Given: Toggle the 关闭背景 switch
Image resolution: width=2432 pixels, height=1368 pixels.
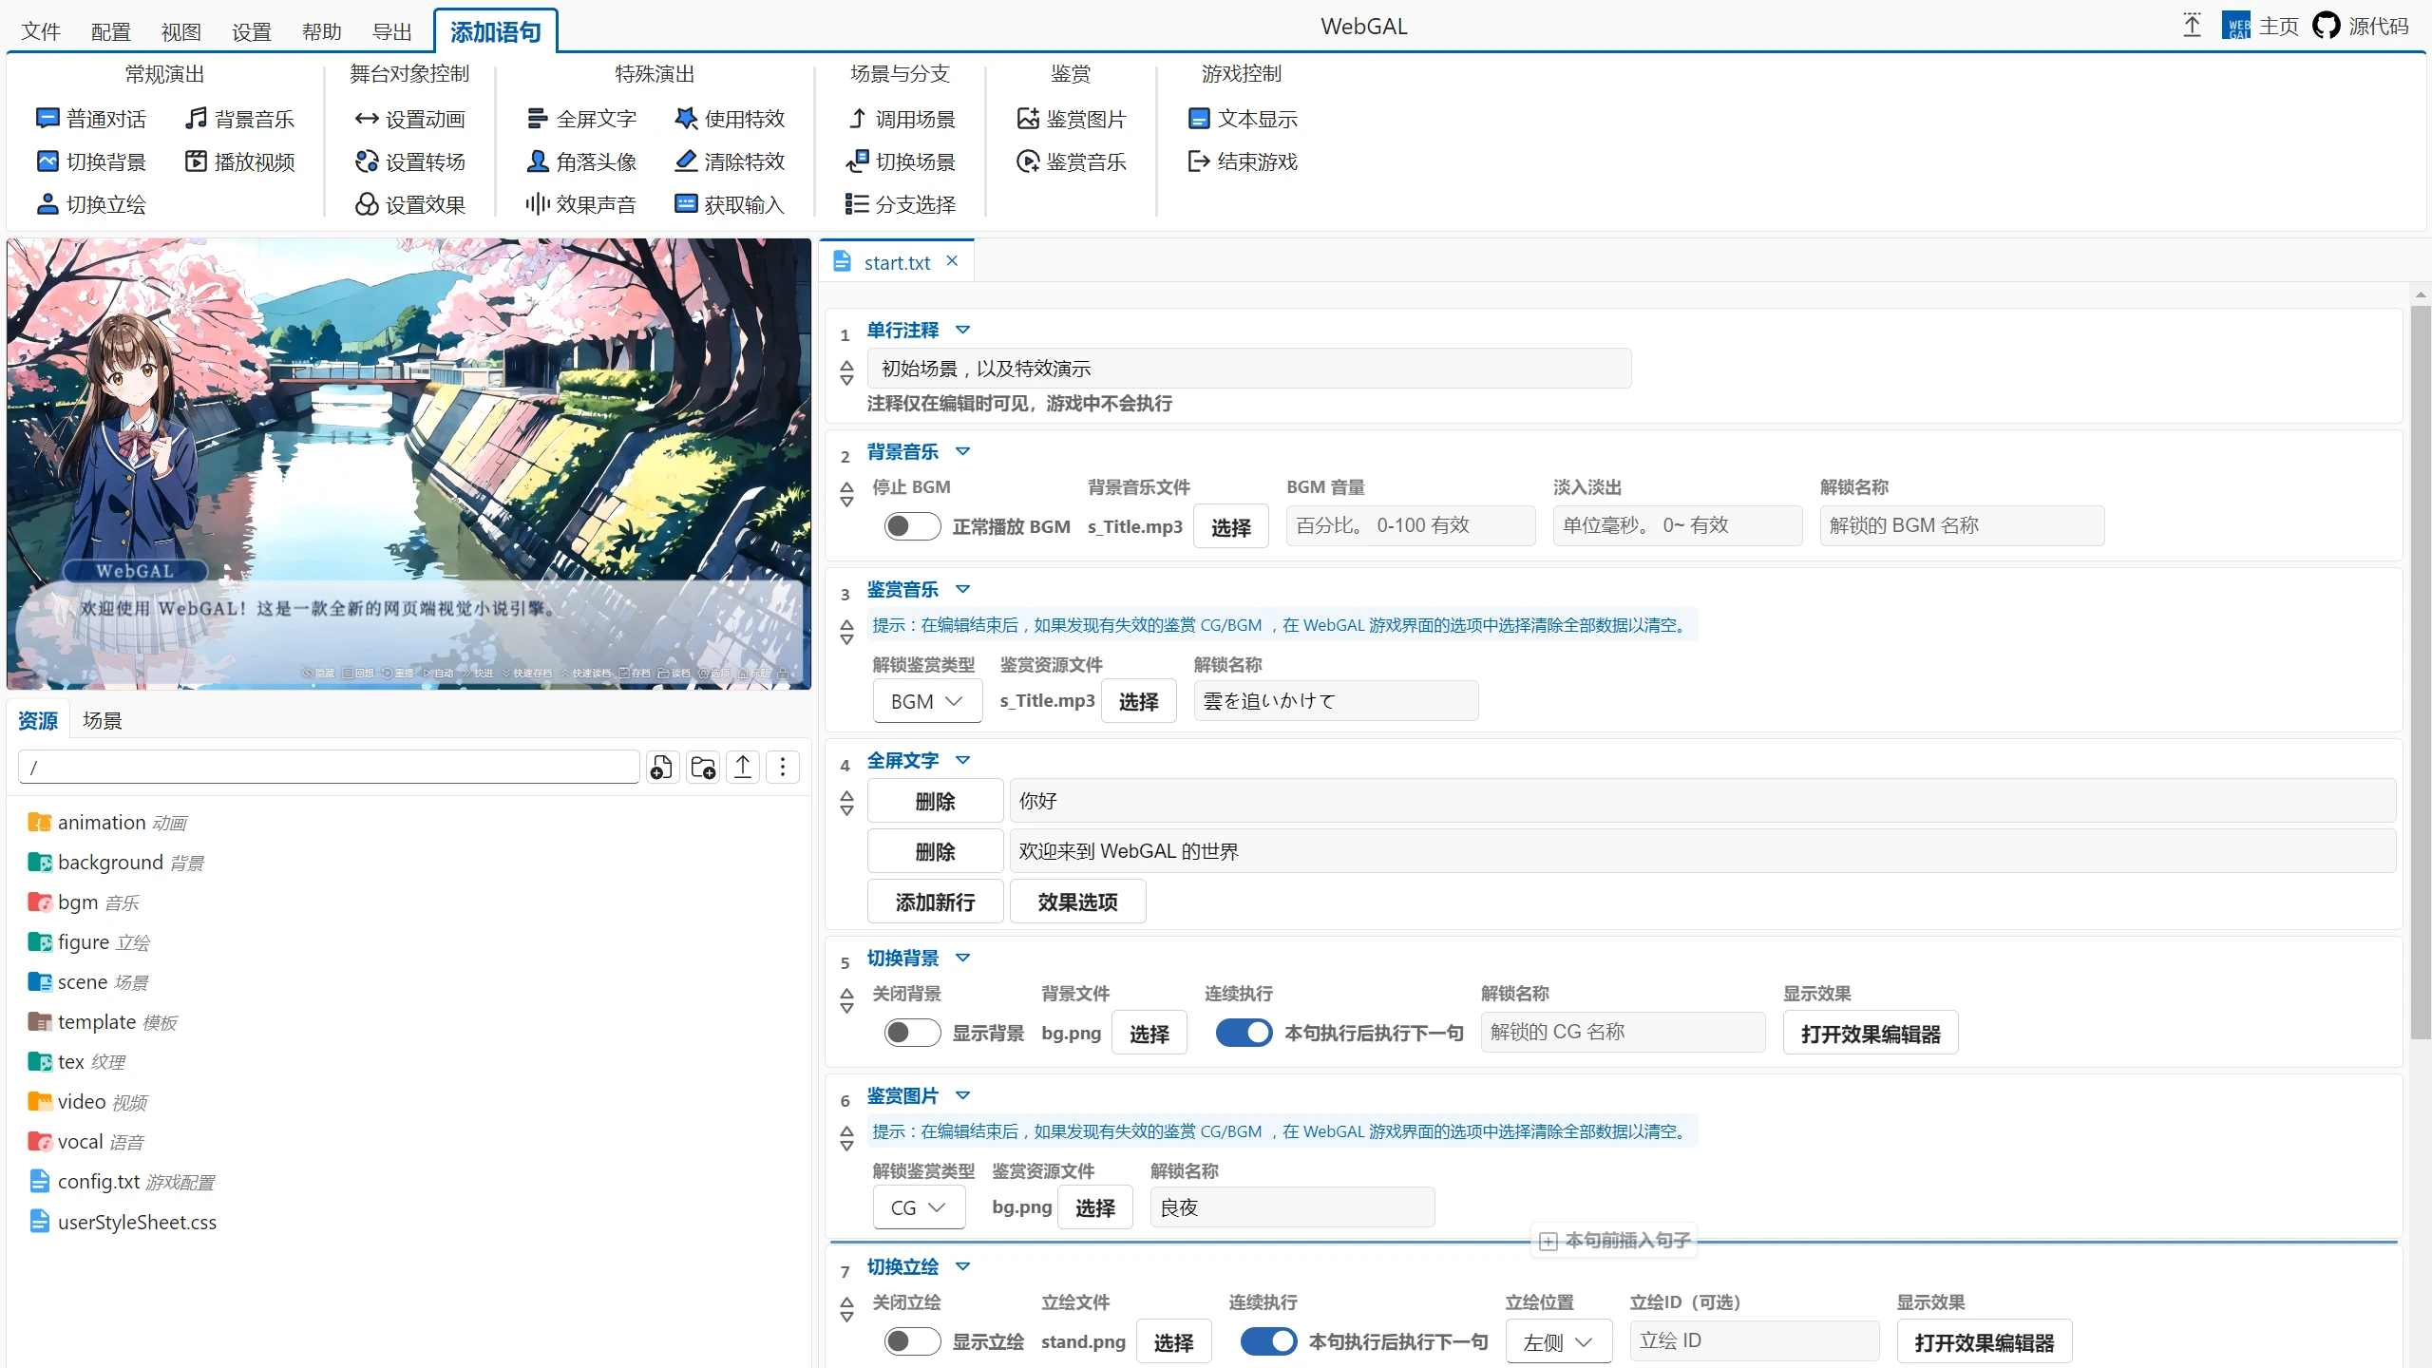Looking at the screenshot, I should tap(912, 1033).
